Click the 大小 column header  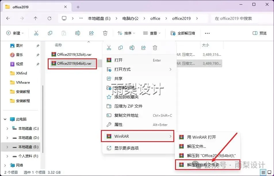pyautogui.click(x=206, y=45)
